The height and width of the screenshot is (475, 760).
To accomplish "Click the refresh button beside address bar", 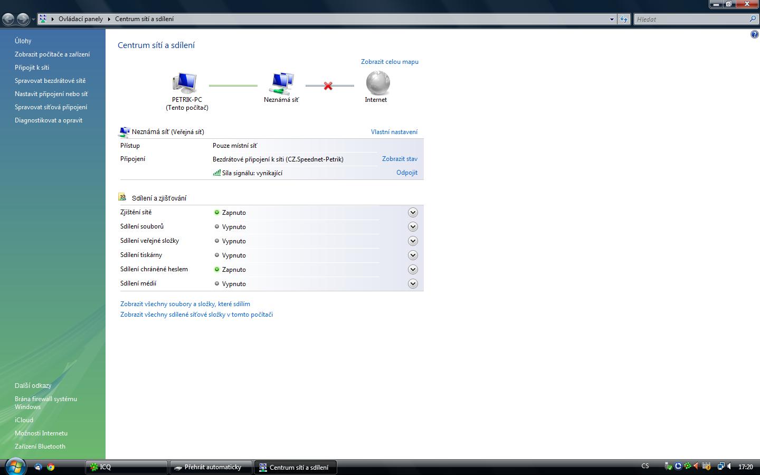I will (624, 19).
